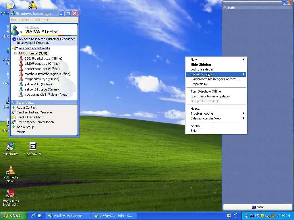Click the Sideshow tray icon next to Messenger buddy
Screen dimensions: 294x220
coord(252,216)
